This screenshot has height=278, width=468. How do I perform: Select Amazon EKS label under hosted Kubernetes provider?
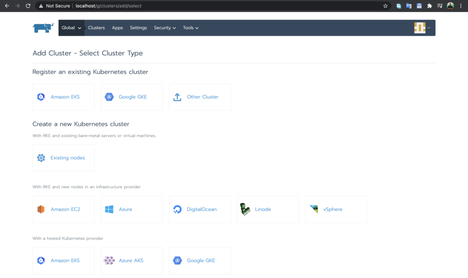65,260
